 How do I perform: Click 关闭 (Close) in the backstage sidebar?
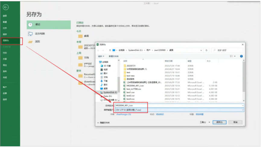(x=5, y=77)
